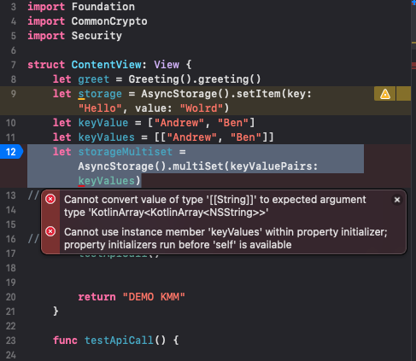
Task: Click 'storageMultiset' variable name
Action: click(x=126, y=152)
